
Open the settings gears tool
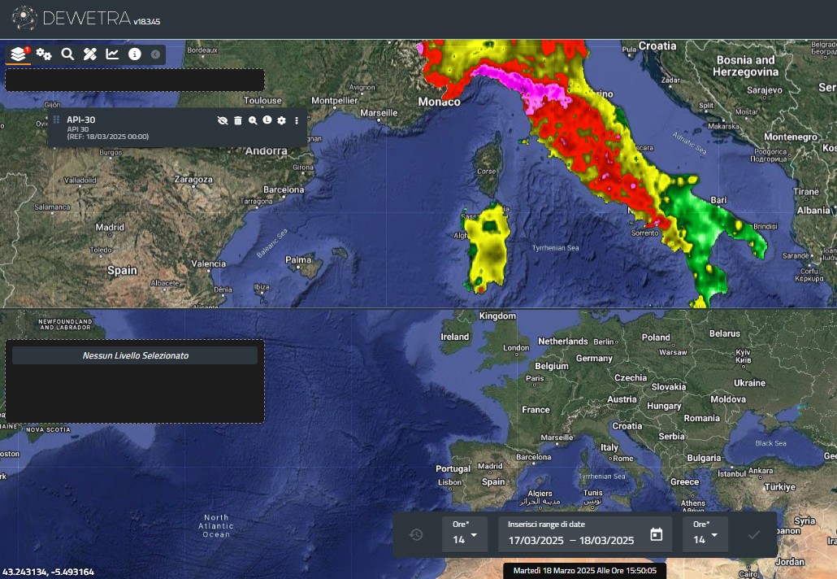[44, 54]
